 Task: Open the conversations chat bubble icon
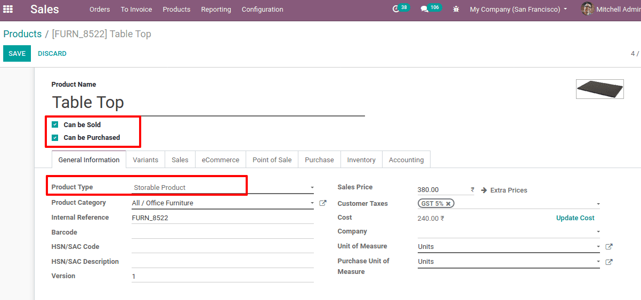click(x=424, y=9)
